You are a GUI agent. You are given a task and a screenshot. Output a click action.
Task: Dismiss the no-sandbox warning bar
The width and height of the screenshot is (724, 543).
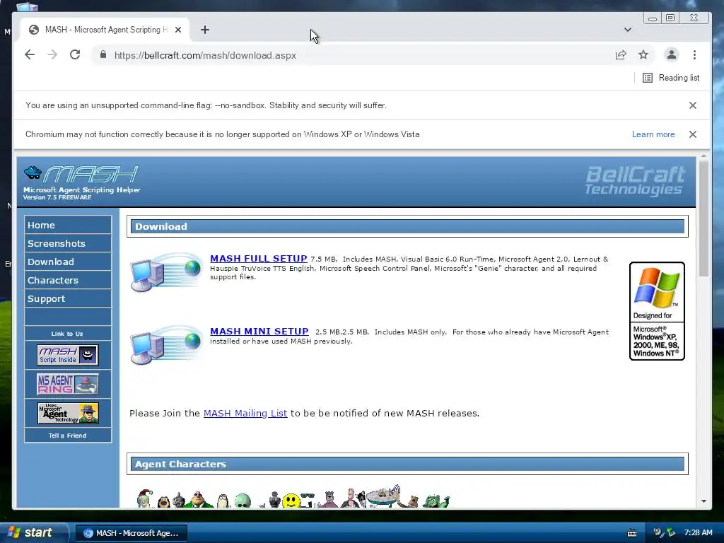click(x=693, y=105)
